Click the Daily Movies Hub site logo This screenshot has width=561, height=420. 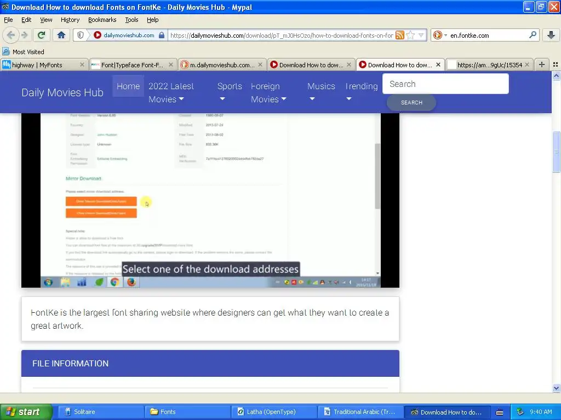[62, 92]
